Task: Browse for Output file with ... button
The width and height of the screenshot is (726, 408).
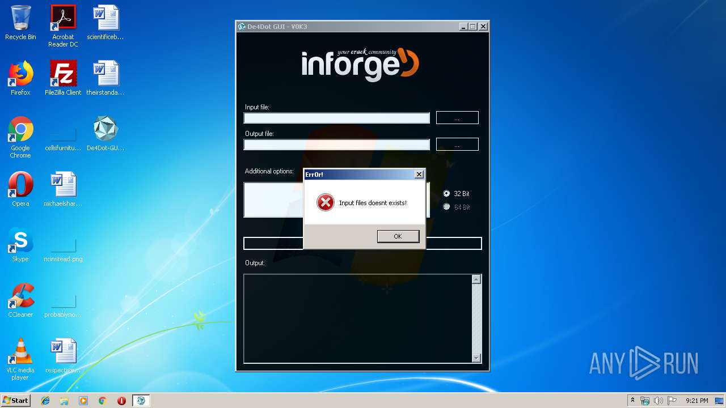Action: click(x=457, y=144)
